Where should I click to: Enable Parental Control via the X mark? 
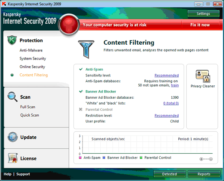click(x=81, y=109)
